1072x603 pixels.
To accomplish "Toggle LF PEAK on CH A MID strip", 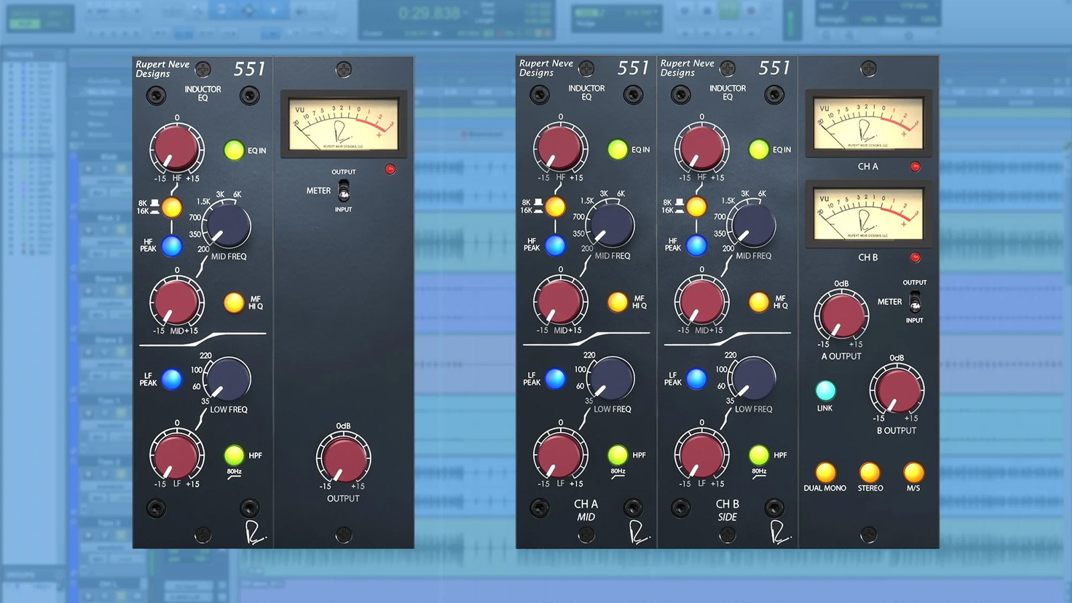I will pos(555,379).
